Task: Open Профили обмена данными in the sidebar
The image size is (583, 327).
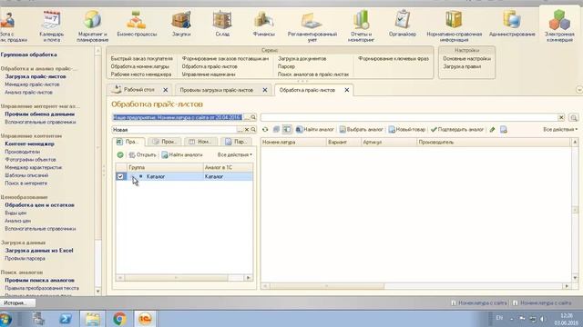Action: [40, 114]
